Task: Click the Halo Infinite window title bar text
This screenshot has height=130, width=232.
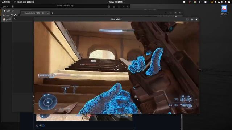Action: [x=116, y=19]
